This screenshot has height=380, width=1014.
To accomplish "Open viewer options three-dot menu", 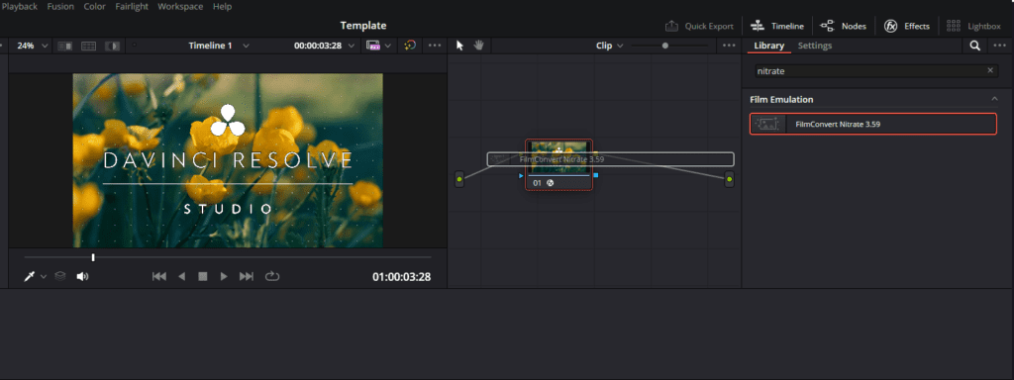I will [435, 46].
